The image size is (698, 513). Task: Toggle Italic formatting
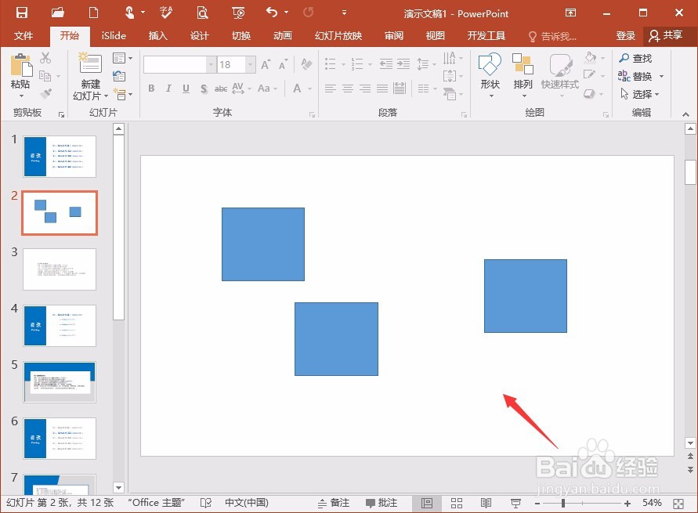168,89
